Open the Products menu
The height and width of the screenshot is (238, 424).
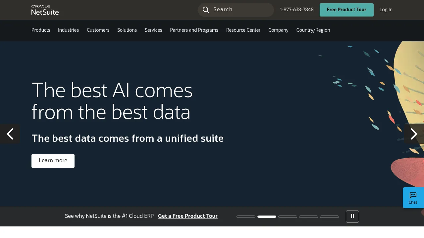point(41,30)
